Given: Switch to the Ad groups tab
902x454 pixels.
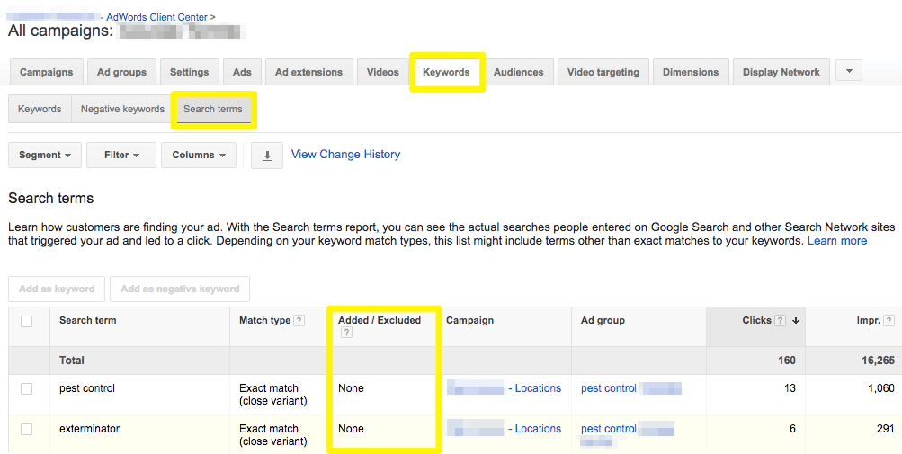Looking at the screenshot, I should click(x=121, y=72).
